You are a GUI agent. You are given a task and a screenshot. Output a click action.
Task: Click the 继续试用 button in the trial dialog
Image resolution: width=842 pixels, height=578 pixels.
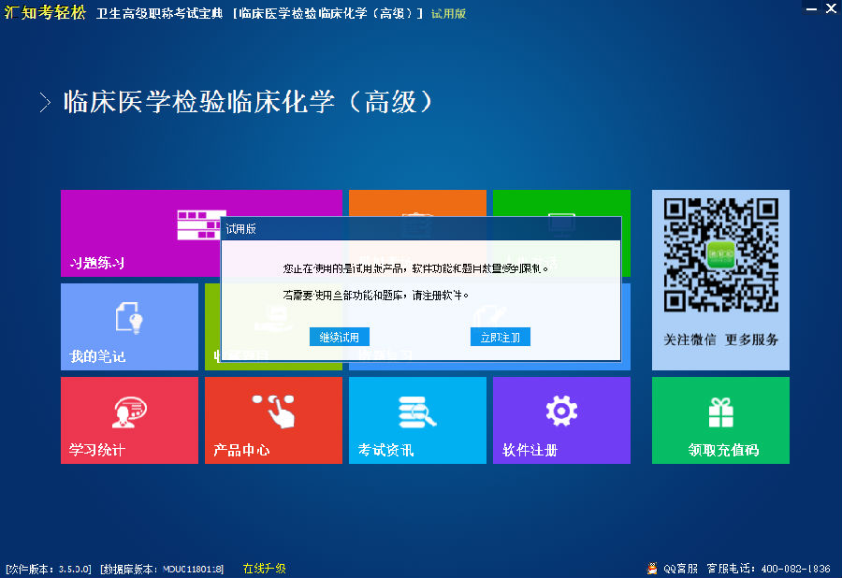click(x=340, y=337)
